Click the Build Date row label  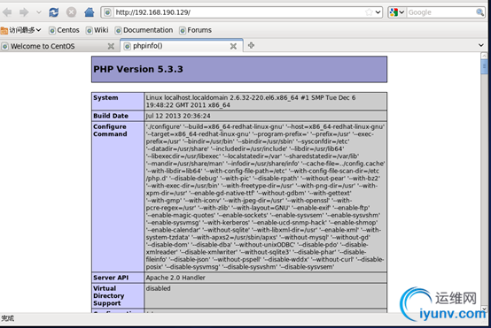click(x=111, y=116)
